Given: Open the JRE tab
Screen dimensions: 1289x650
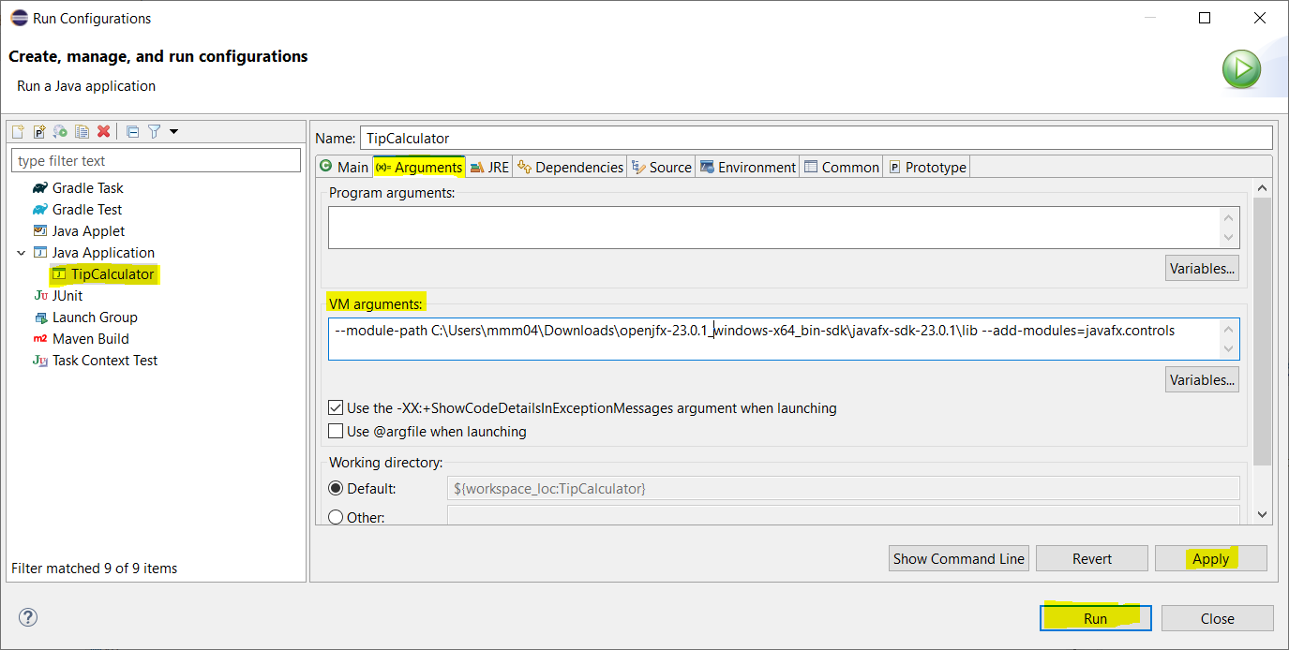Looking at the screenshot, I should tap(489, 167).
